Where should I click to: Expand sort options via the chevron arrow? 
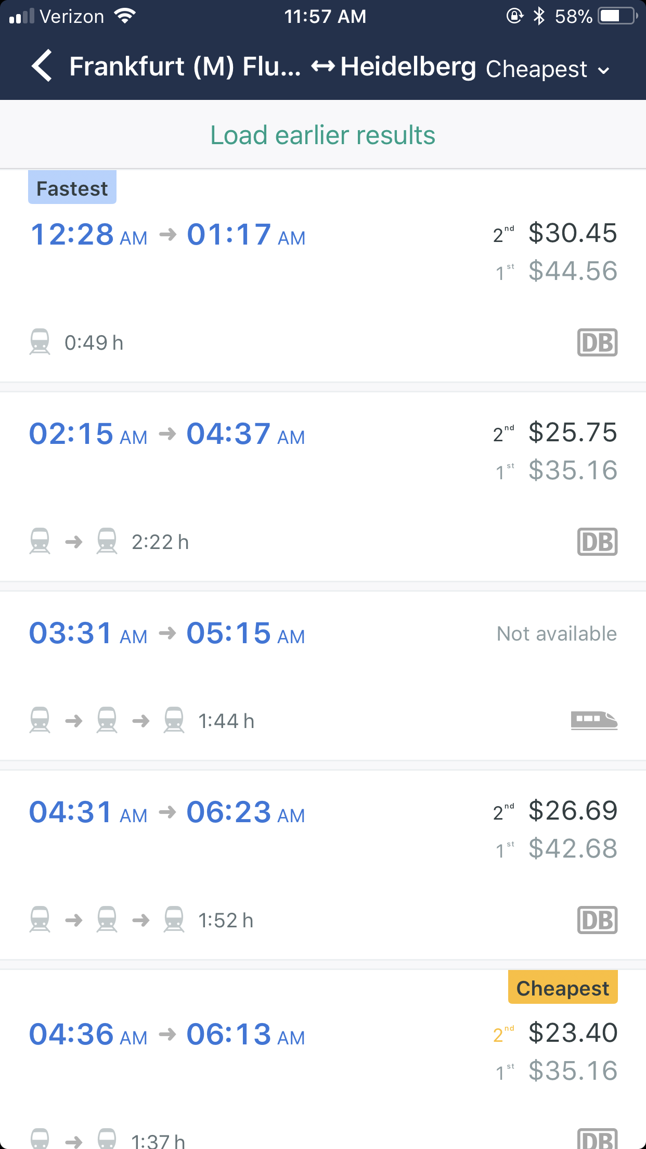click(x=604, y=70)
